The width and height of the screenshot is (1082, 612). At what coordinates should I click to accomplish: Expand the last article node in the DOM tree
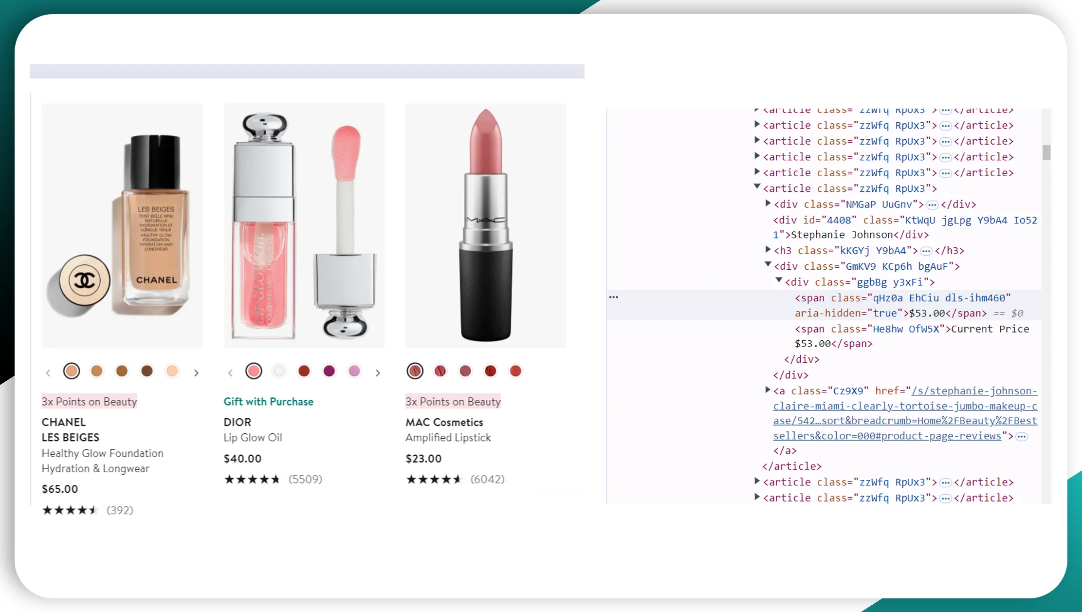click(757, 497)
